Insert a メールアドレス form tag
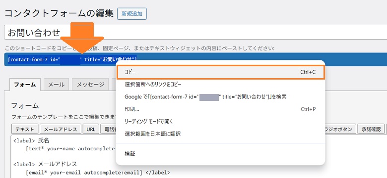This screenshot has height=178, width=387. [x=61, y=129]
